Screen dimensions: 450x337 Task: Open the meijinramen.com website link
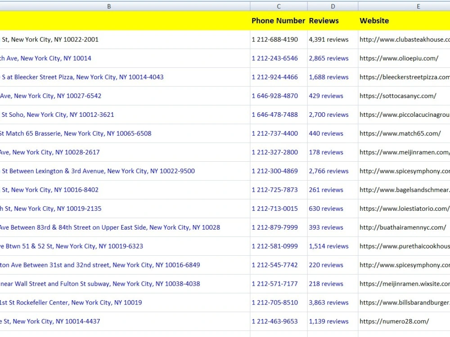click(405, 152)
